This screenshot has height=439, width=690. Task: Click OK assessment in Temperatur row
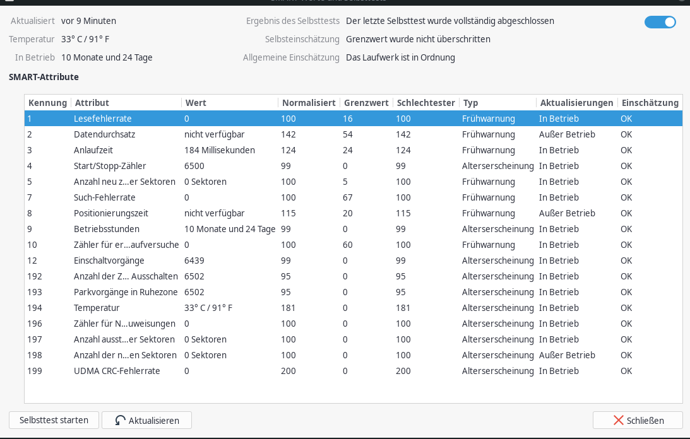click(626, 308)
